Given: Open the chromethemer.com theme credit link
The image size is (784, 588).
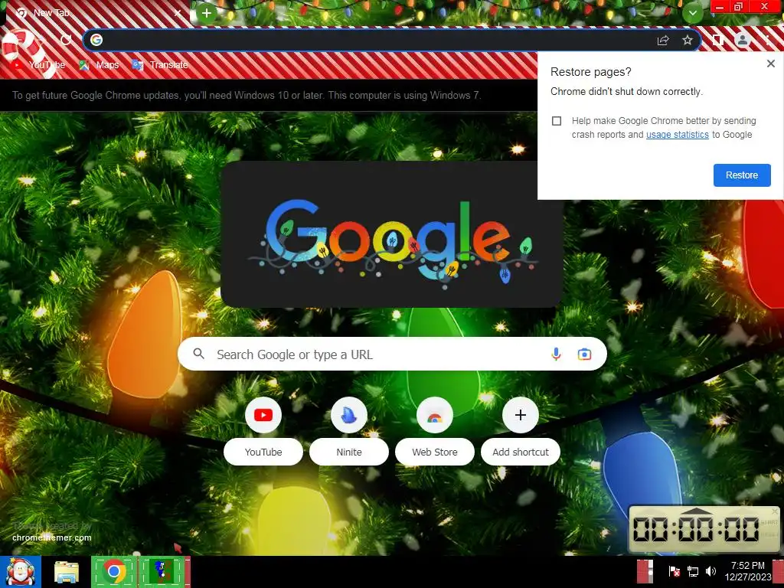Looking at the screenshot, I should (52, 538).
